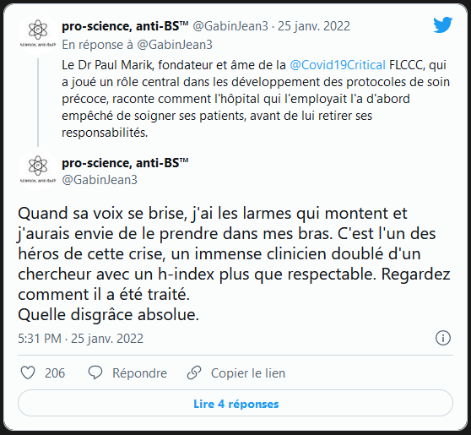Open the top pro-science, anti-BS™ display name
The width and height of the screenshot is (471, 435).
click(x=125, y=26)
